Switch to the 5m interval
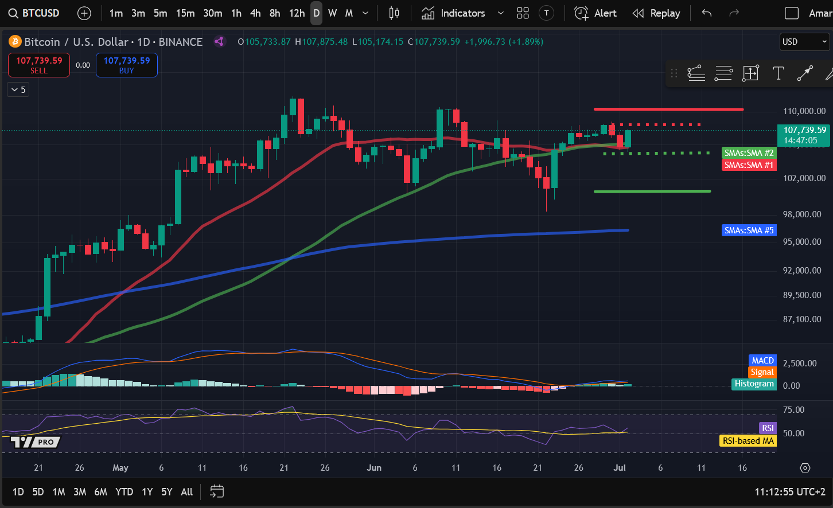The height and width of the screenshot is (508, 833). (x=161, y=13)
